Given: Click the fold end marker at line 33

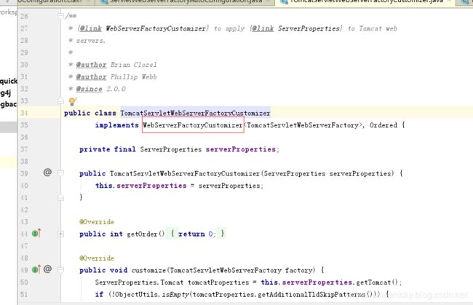Looking at the screenshot, I should click(60, 100).
